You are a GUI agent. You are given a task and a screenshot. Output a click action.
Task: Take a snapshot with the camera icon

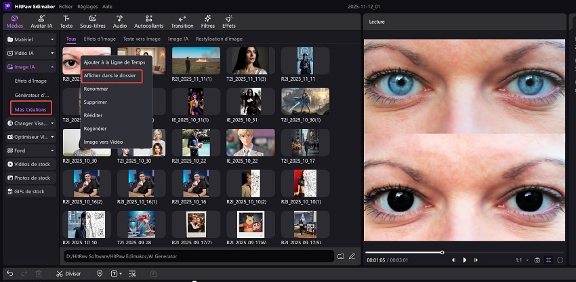(x=537, y=260)
